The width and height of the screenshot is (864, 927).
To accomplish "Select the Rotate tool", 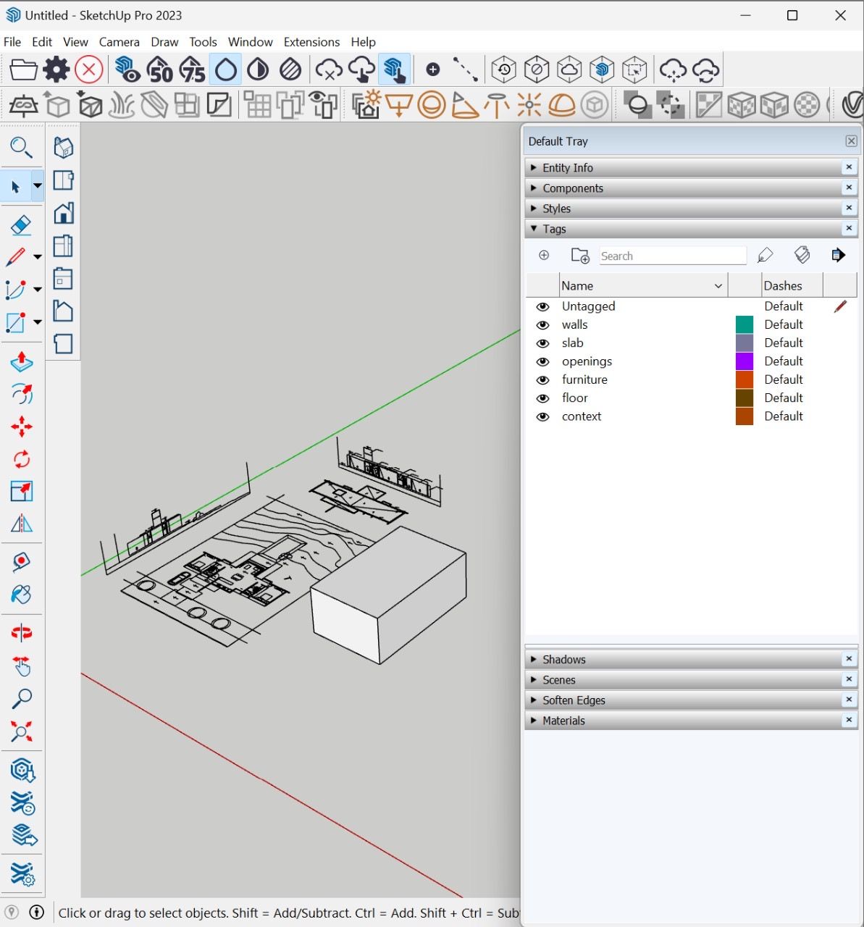I will tap(22, 459).
